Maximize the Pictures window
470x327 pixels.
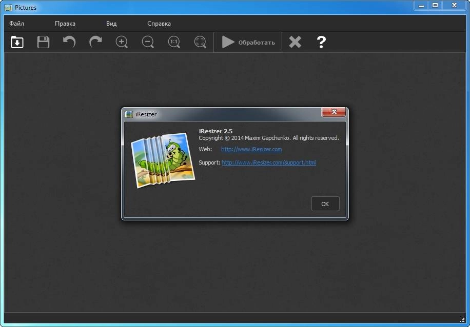pyautogui.click(x=435, y=6)
